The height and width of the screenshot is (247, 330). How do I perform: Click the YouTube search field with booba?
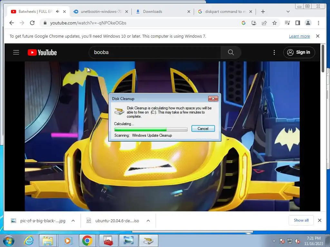[x=155, y=52]
